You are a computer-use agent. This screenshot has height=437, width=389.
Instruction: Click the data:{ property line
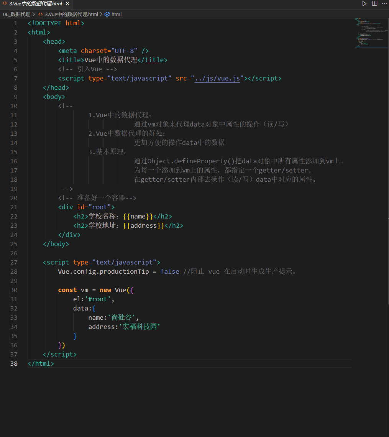pos(84,308)
